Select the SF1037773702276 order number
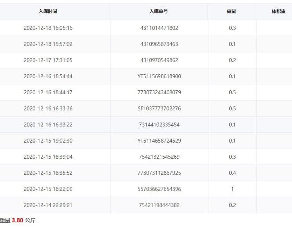The height and width of the screenshot is (229, 292). (159, 108)
